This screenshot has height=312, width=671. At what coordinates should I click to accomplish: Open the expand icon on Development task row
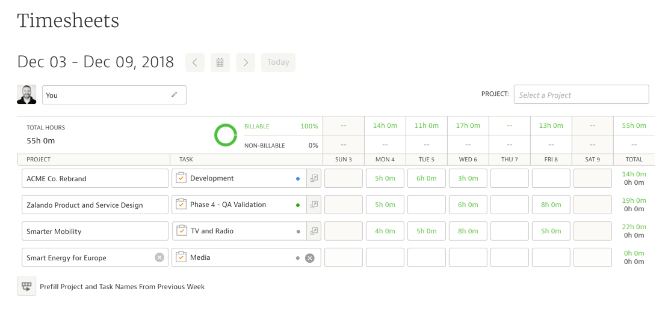(314, 178)
